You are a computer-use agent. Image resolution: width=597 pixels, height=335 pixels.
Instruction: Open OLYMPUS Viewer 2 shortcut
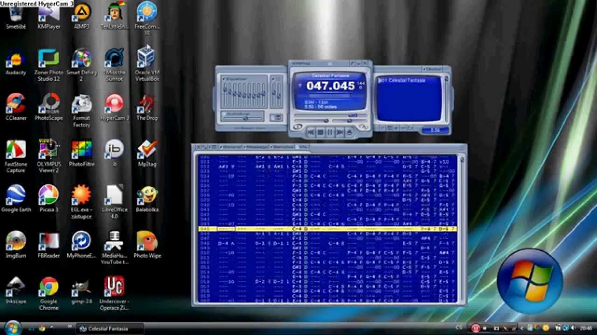[49, 157]
